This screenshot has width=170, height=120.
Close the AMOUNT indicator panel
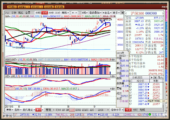115,59
